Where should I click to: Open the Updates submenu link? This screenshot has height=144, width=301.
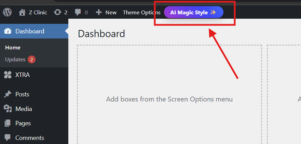coord(15,60)
